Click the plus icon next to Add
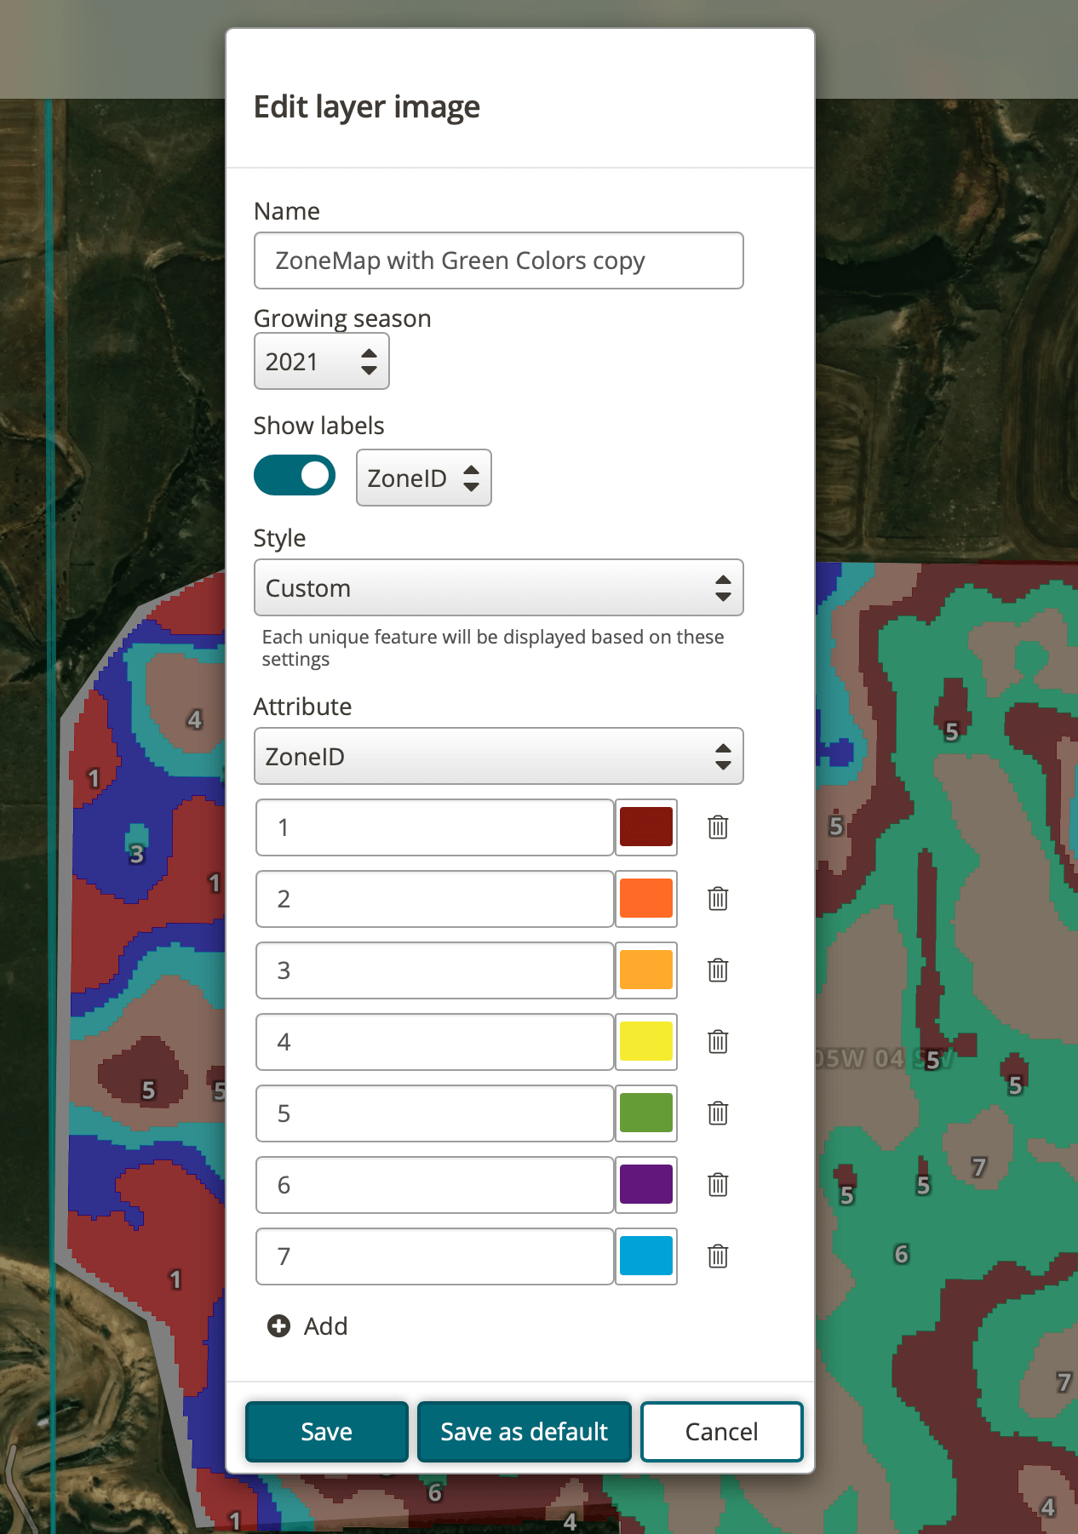The width and height of the screenshot is (1078, 1534). [x=278, y=1326]
